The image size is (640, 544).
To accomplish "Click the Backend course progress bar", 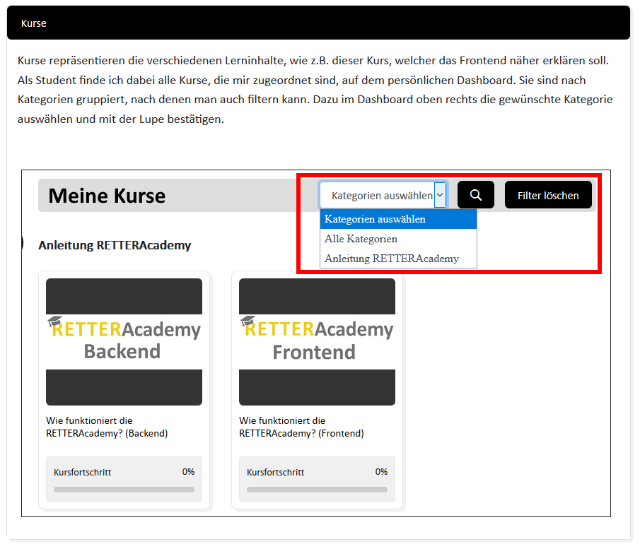I will (x=124, y=490).
